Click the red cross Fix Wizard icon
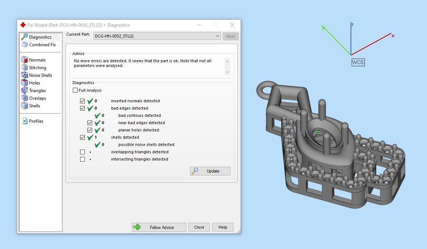Screen dimensions: 427x249 click(23, 25)
